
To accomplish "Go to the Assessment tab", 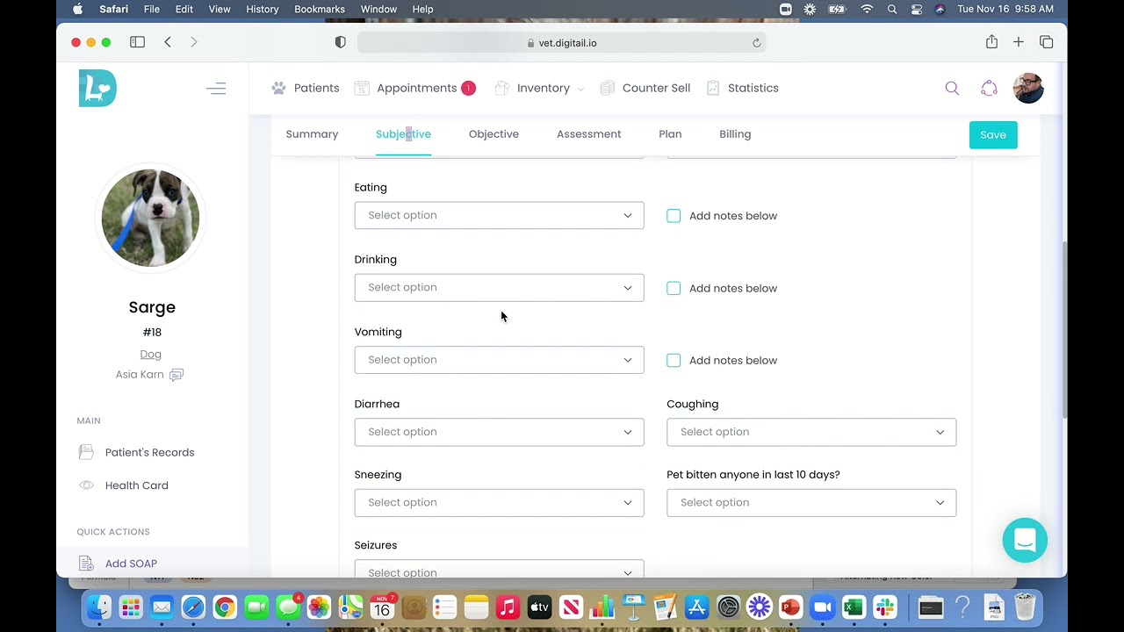I will click(588, 134).
